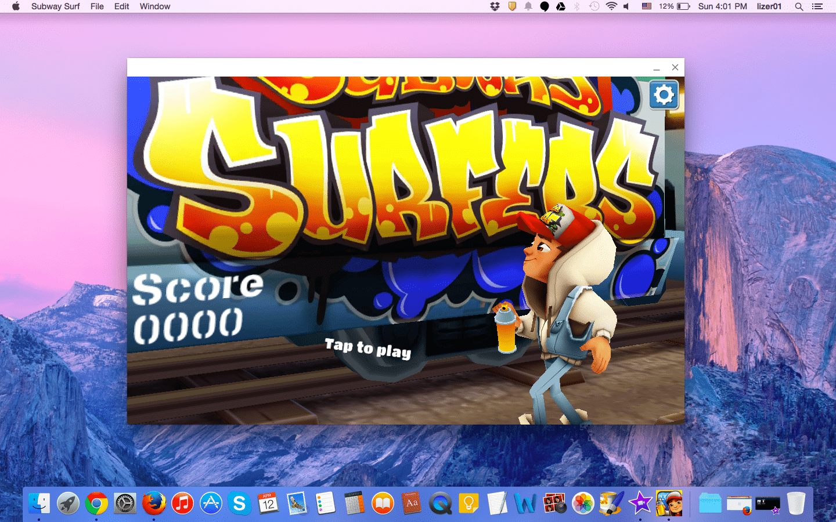Launch QuickTime Player from the dock
Viewport: 836px width, 522px height.
440,503
